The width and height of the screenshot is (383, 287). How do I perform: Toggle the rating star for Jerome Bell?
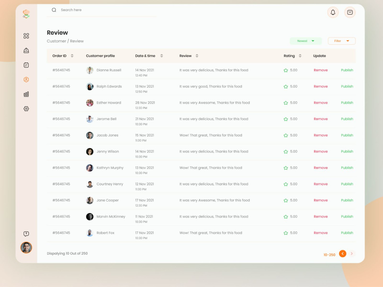(x=285, y=119)
